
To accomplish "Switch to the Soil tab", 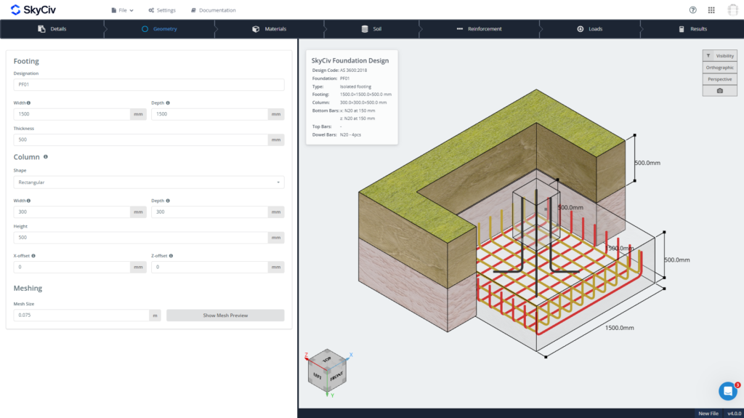I will 371,29.
